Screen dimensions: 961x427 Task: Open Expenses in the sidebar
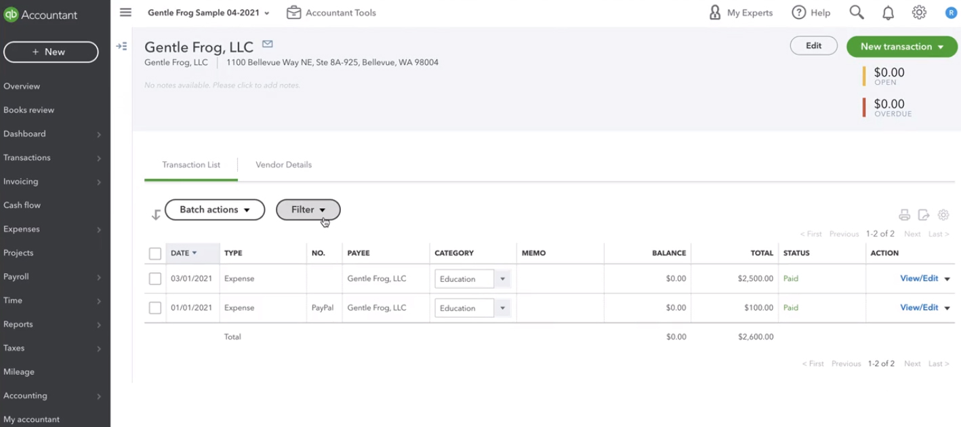22,229
